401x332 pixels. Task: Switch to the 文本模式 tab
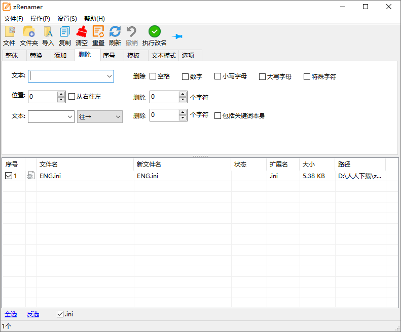[164, 56]
